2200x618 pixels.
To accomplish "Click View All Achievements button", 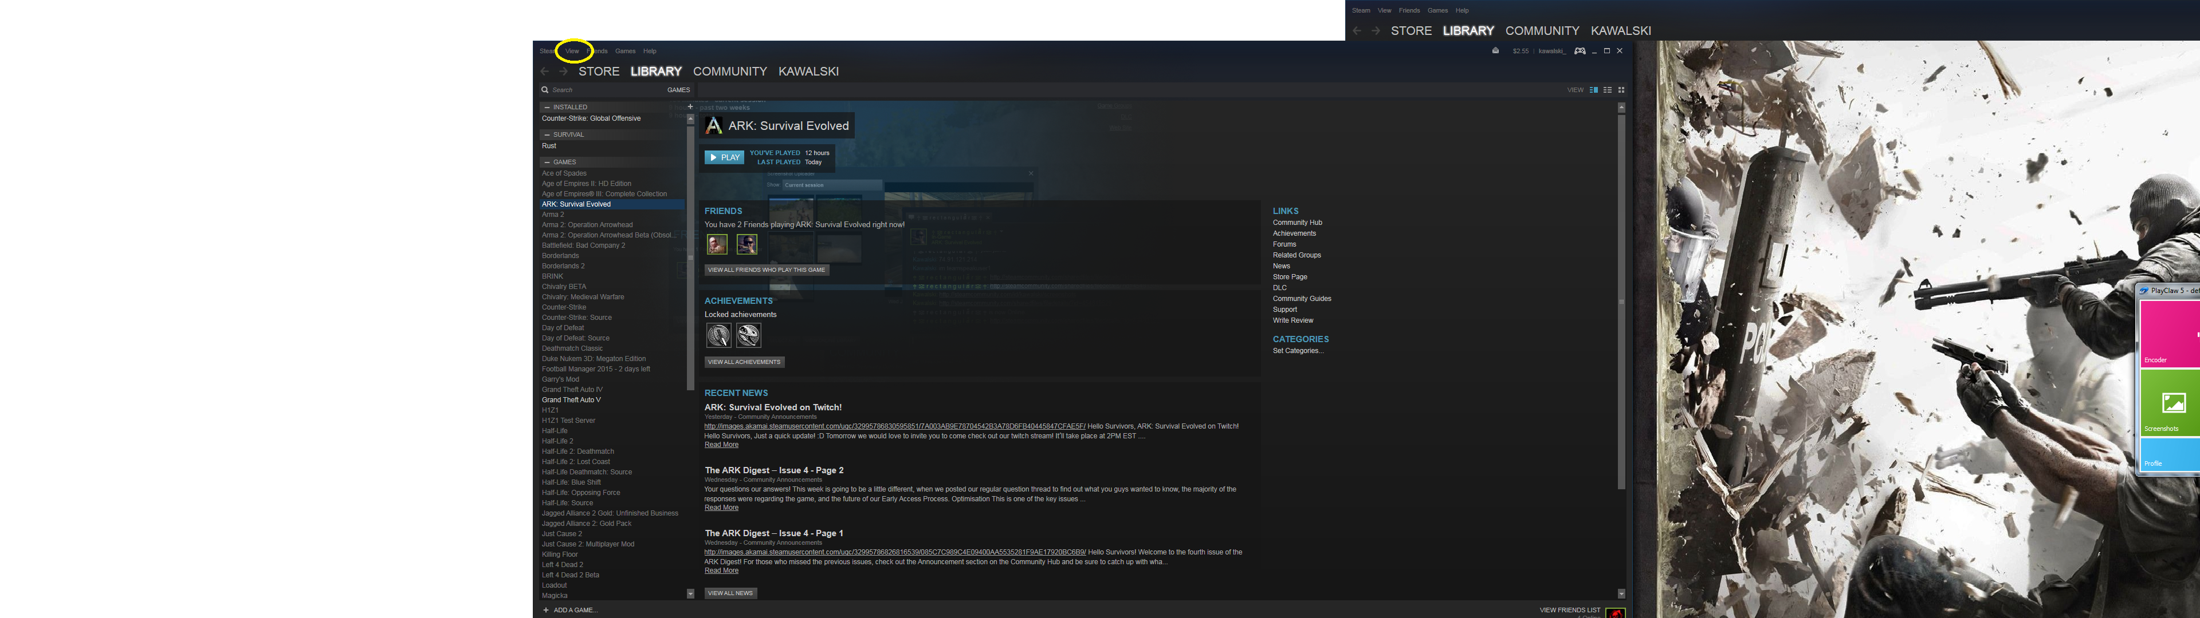I will pos(744,362).
